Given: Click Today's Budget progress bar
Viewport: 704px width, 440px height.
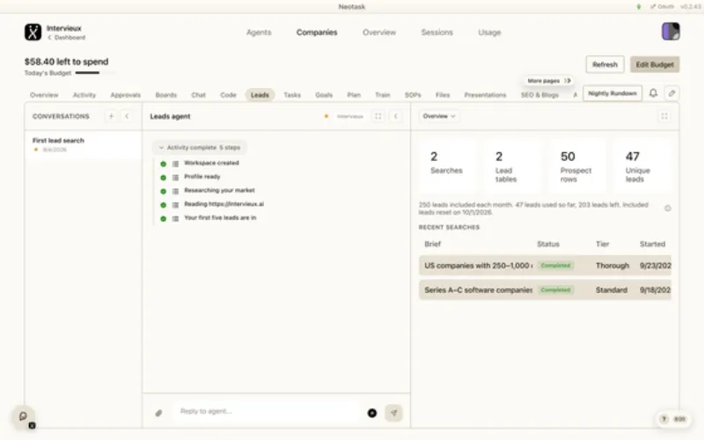Looking at the screenshot, I should 95,73.
